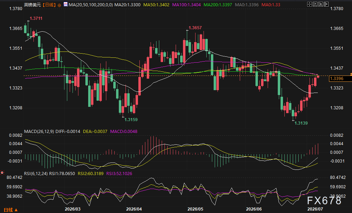Click the MA indicator chart icon

click(66, 4)
